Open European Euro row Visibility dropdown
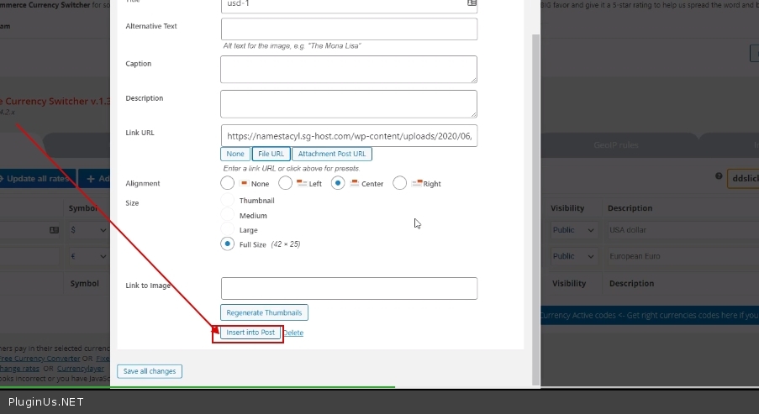 pyautogui.click(x=573, y=256)
